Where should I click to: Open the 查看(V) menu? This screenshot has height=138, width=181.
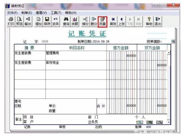pos(41,13)
